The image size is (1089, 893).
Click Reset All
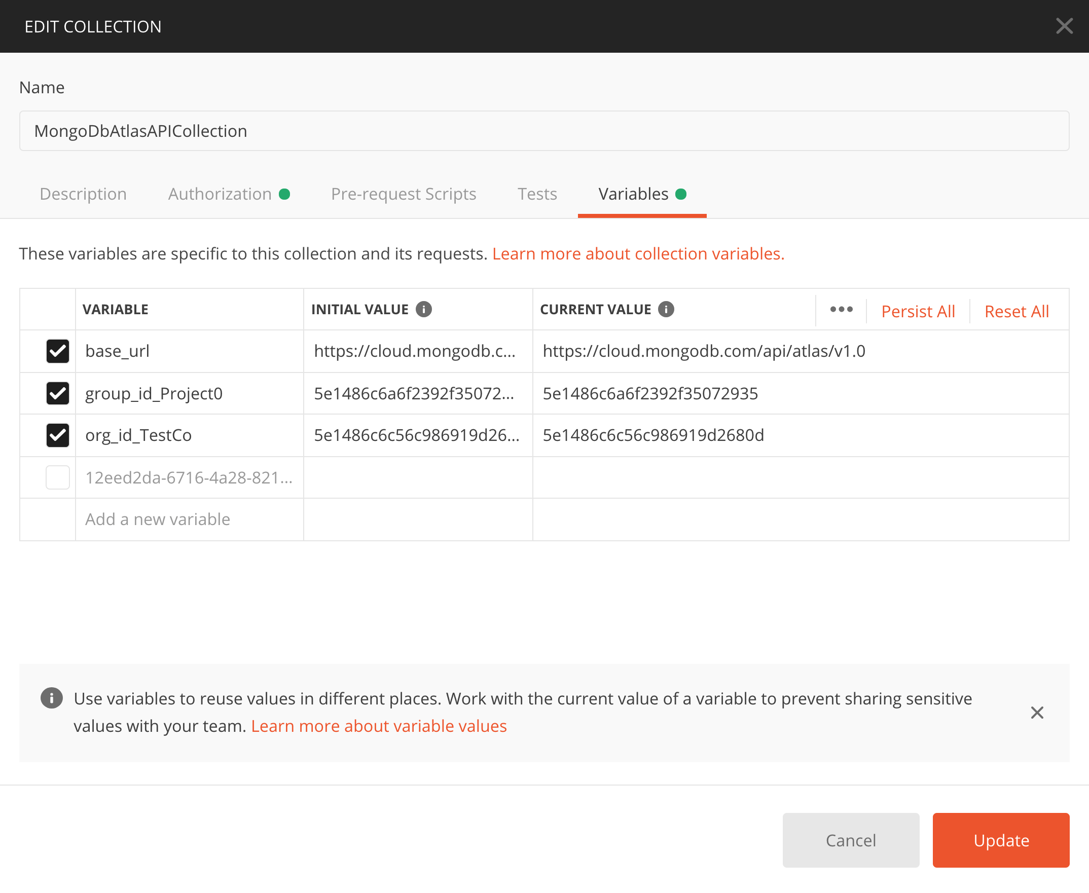(x=1016, y=311)
